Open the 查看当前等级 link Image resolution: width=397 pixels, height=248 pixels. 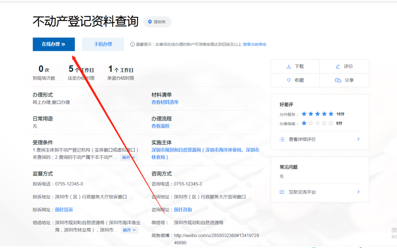coord(254,44)
